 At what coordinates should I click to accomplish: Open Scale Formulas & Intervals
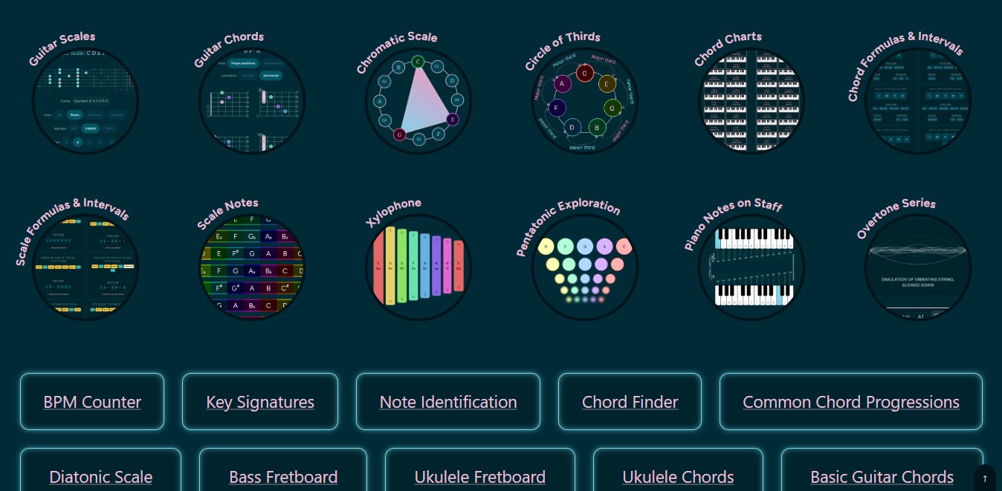85,267
